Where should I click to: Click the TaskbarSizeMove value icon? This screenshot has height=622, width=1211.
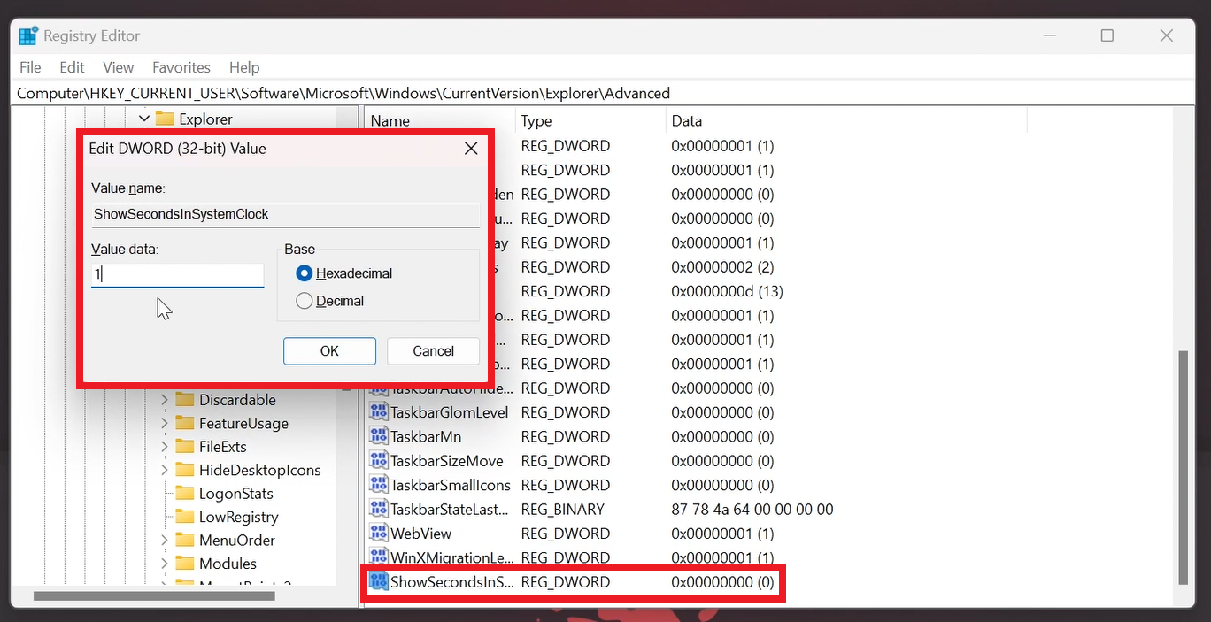pyautogui.click(x=378, y=461)
